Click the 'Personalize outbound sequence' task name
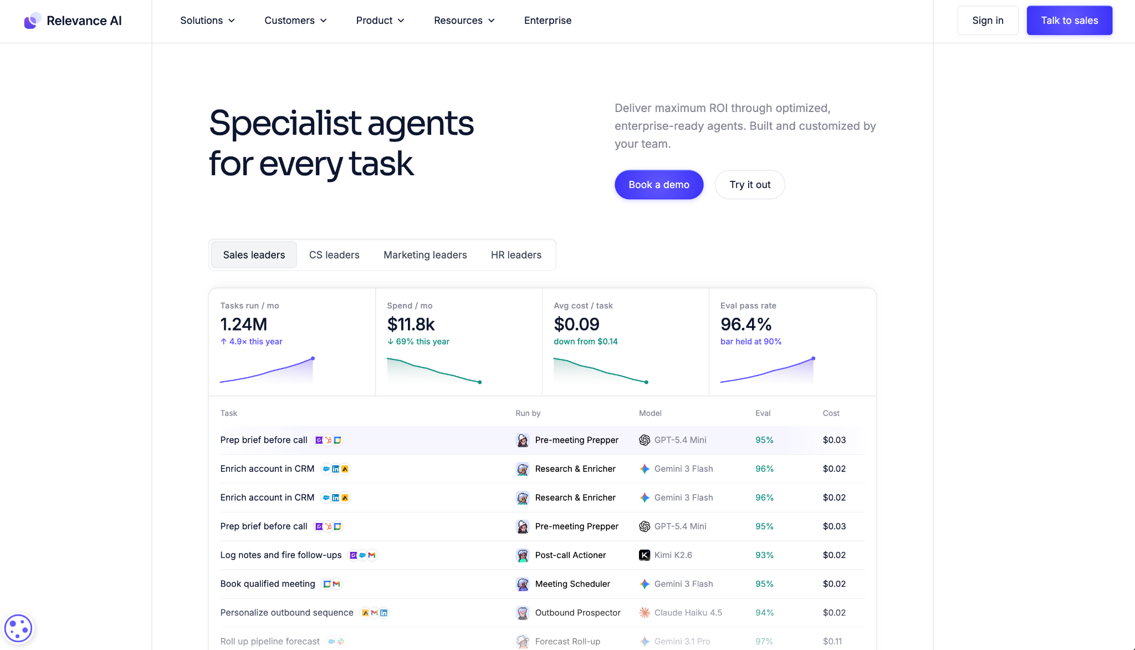 click(x=287, y=613)
